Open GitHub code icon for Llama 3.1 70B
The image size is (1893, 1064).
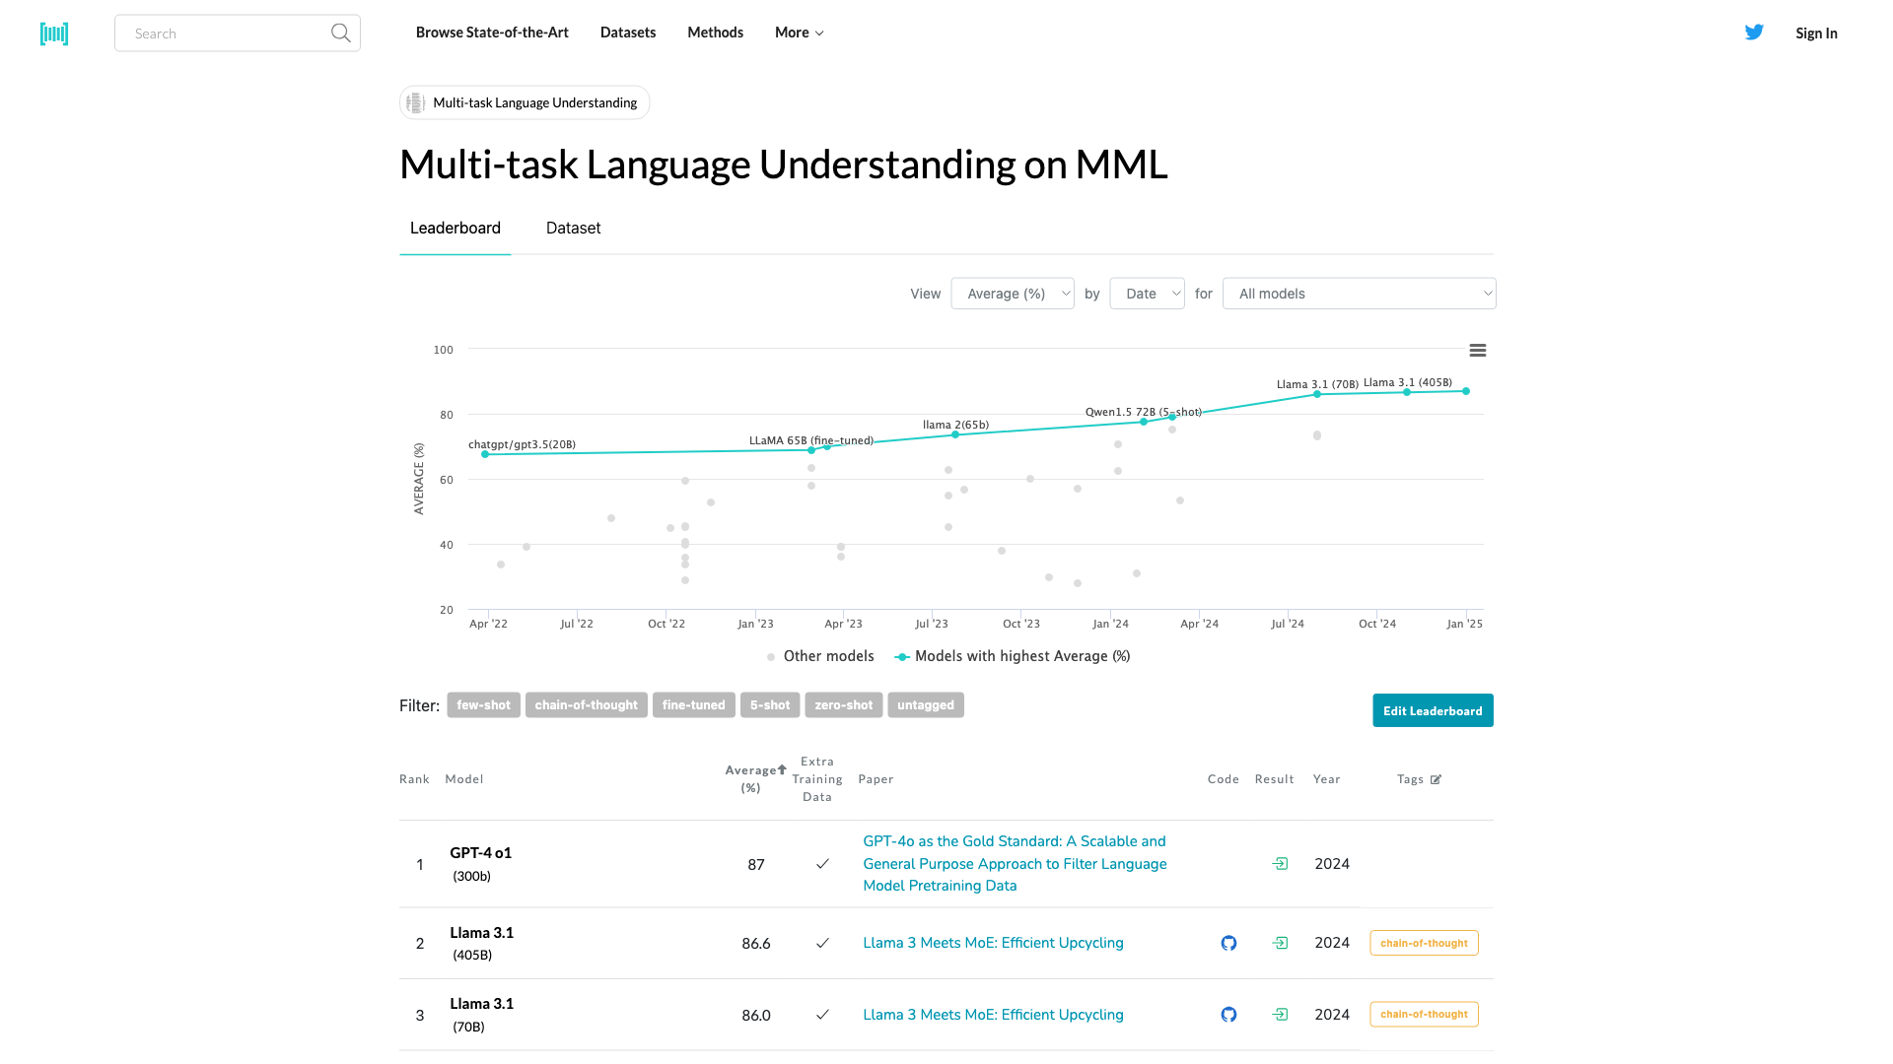[1228, 1015]
